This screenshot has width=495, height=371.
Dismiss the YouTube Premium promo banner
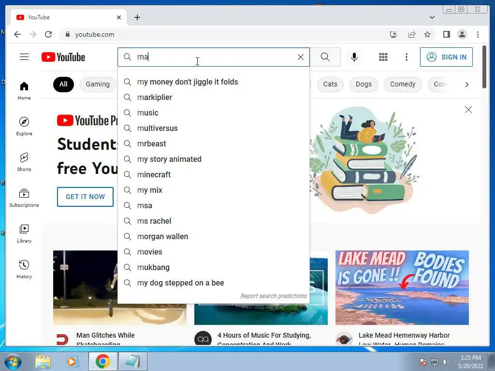[468, 110]
